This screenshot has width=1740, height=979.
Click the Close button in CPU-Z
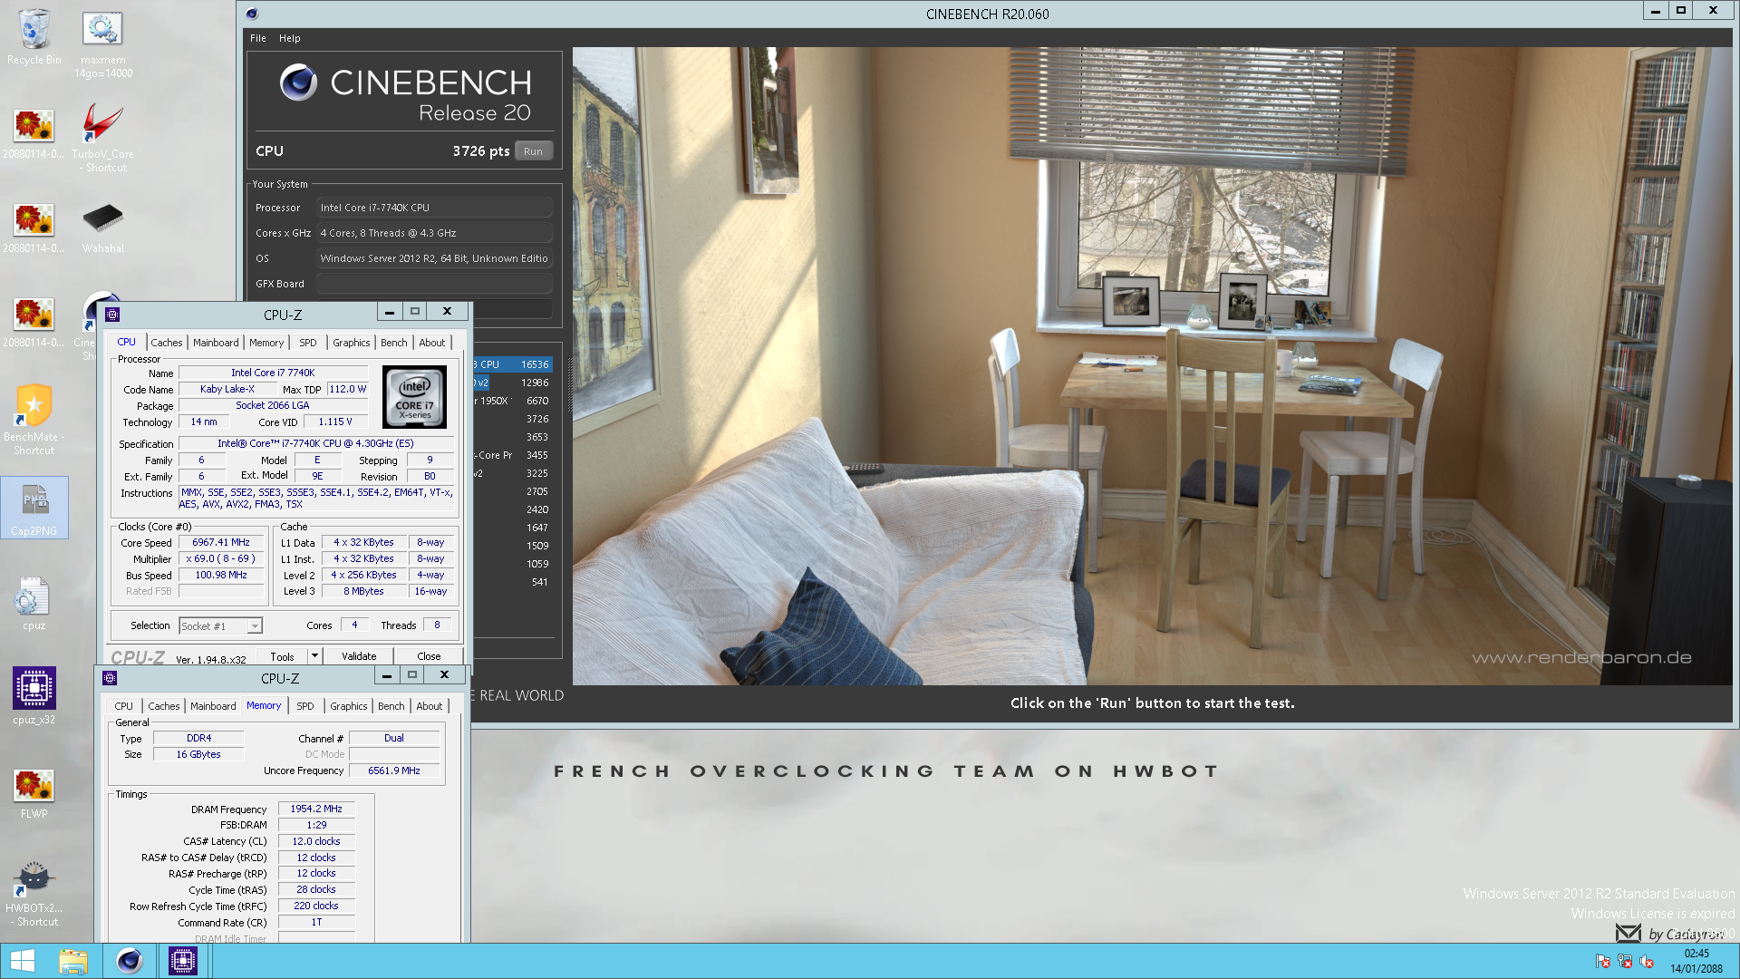pyautogui.click(x=429, y=656)
